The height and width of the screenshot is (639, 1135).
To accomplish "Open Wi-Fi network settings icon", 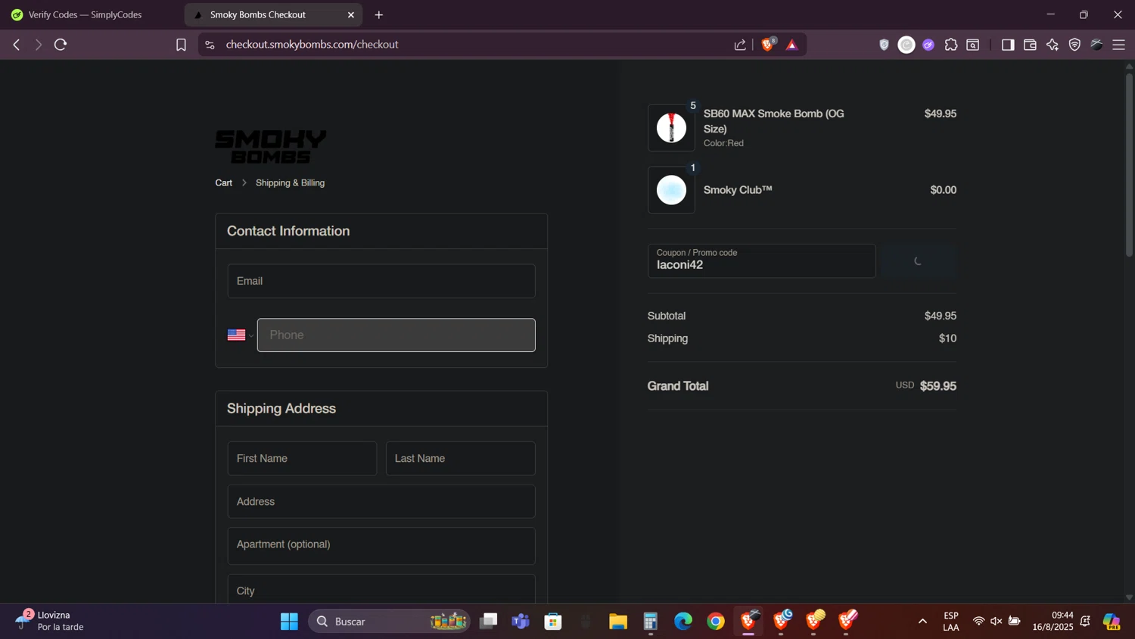I will [x=978, y=622].
